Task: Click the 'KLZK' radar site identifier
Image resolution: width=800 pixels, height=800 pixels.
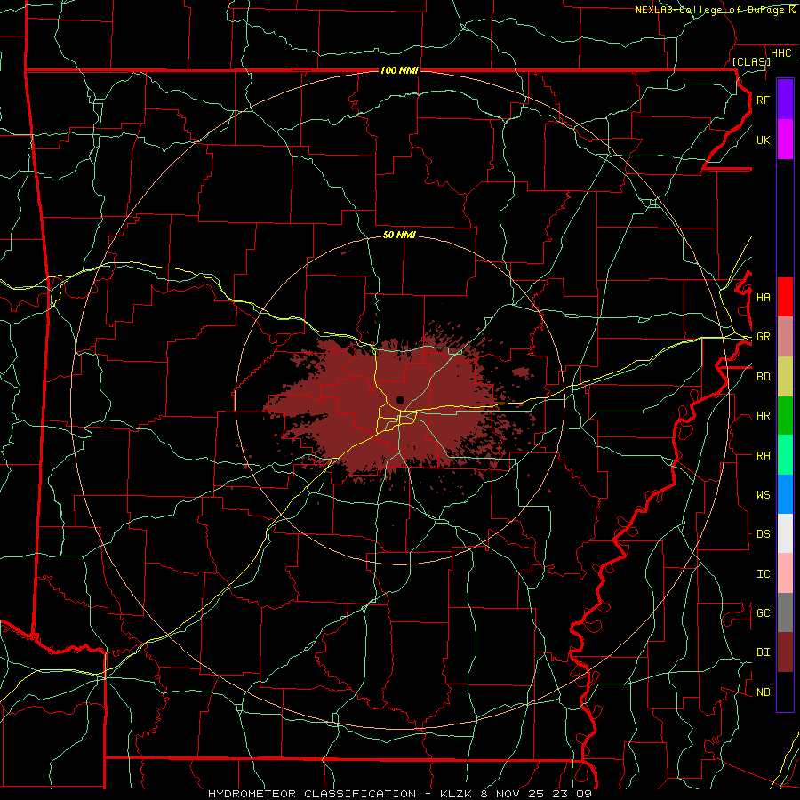Action: coord(456,794)
